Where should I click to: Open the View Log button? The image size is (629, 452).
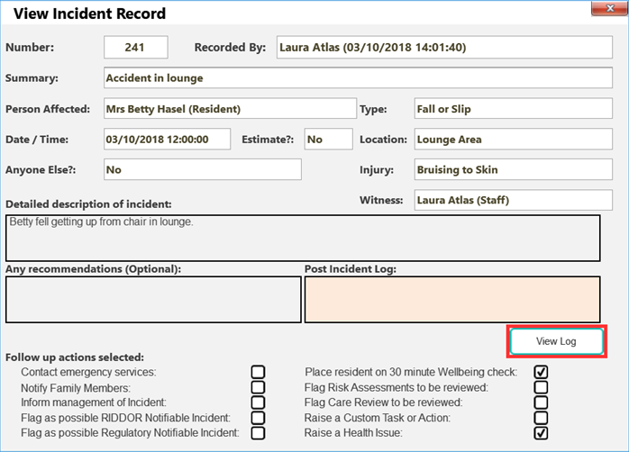[556, 341]
